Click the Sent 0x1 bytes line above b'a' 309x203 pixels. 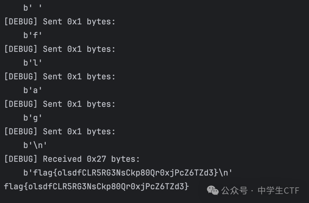click(x=60, y=77)
